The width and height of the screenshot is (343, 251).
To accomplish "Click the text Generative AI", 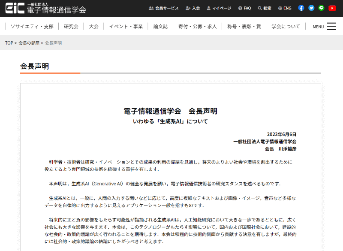I will 107,184.
